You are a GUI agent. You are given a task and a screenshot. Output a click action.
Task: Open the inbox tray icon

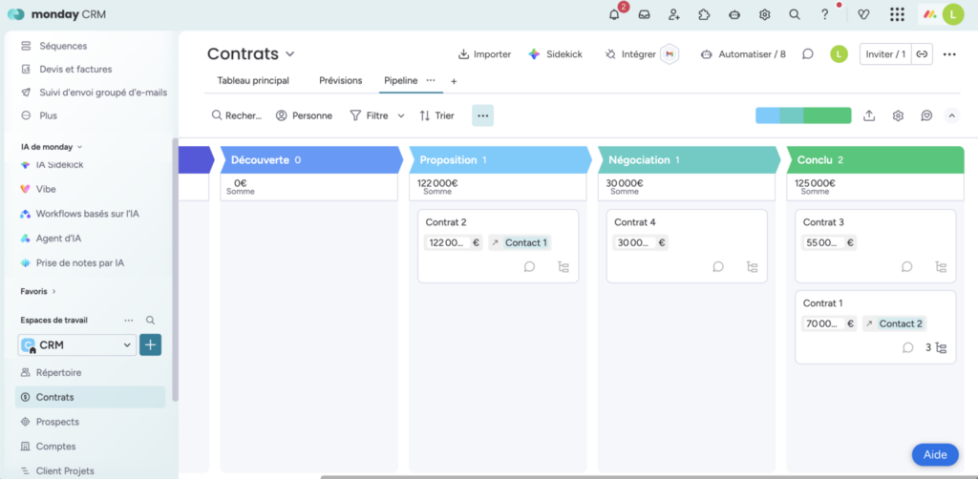(x=645, y=14)
